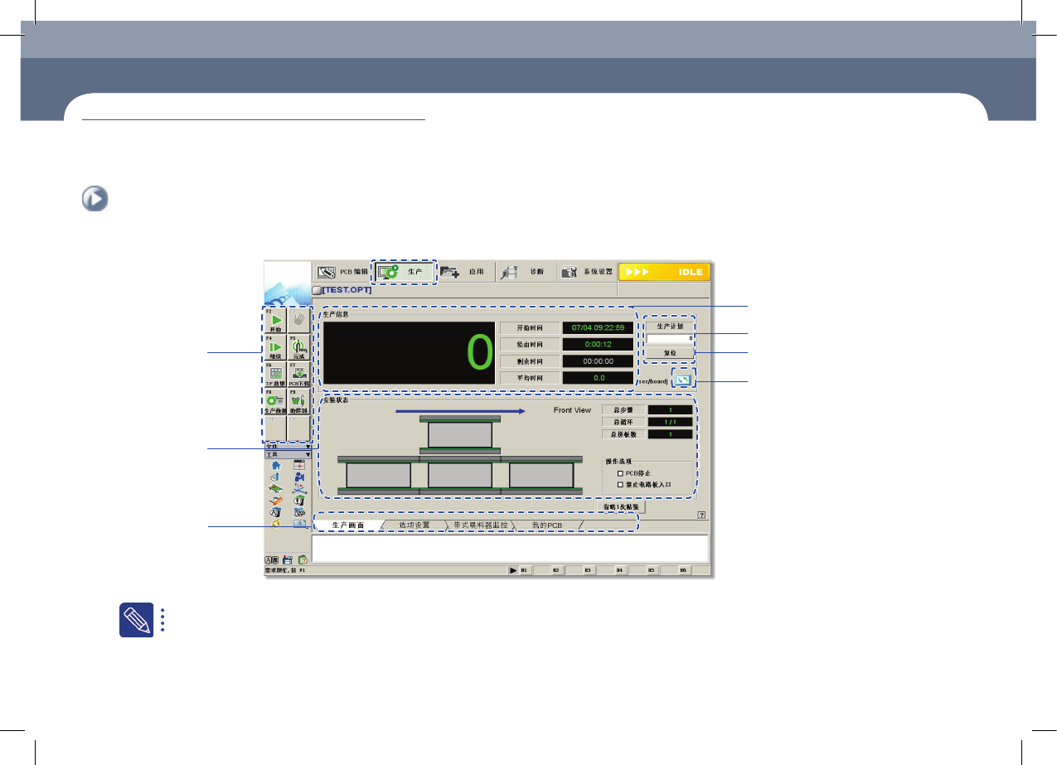Screen dimensions: 1057x765
Task: Click the small question mark help icon
Action: (x=701, y=515)
